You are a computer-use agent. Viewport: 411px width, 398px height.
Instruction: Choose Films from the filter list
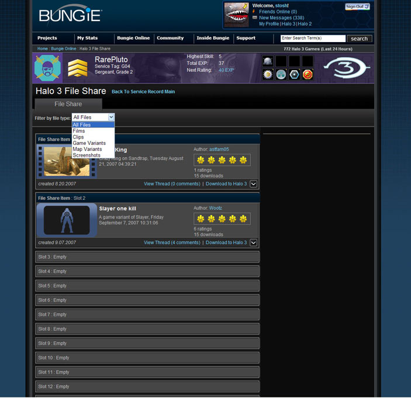93,131
